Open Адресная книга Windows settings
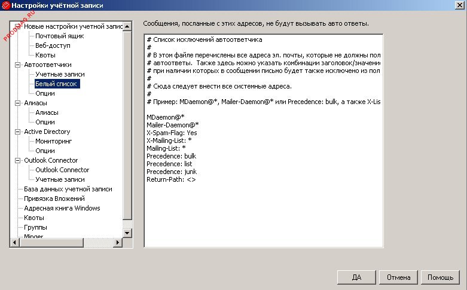Screen dimensions: 467x290 (62, 208)
